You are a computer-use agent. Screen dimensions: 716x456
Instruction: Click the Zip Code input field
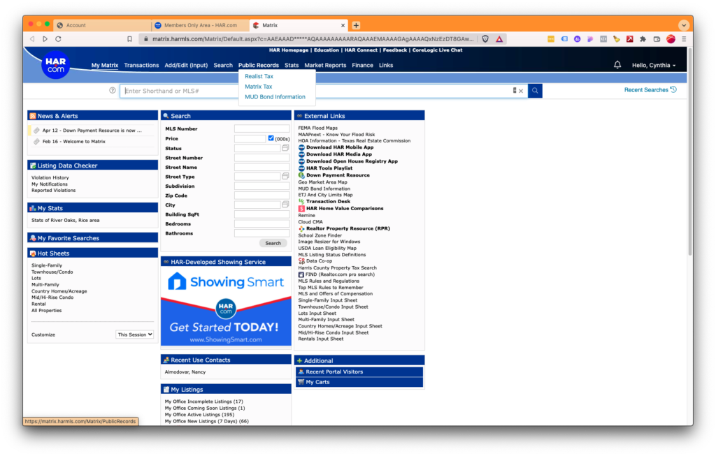pyautogui.click(x=262, y=196)
